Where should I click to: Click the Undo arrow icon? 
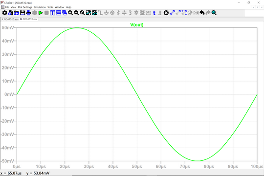[202, 13]
